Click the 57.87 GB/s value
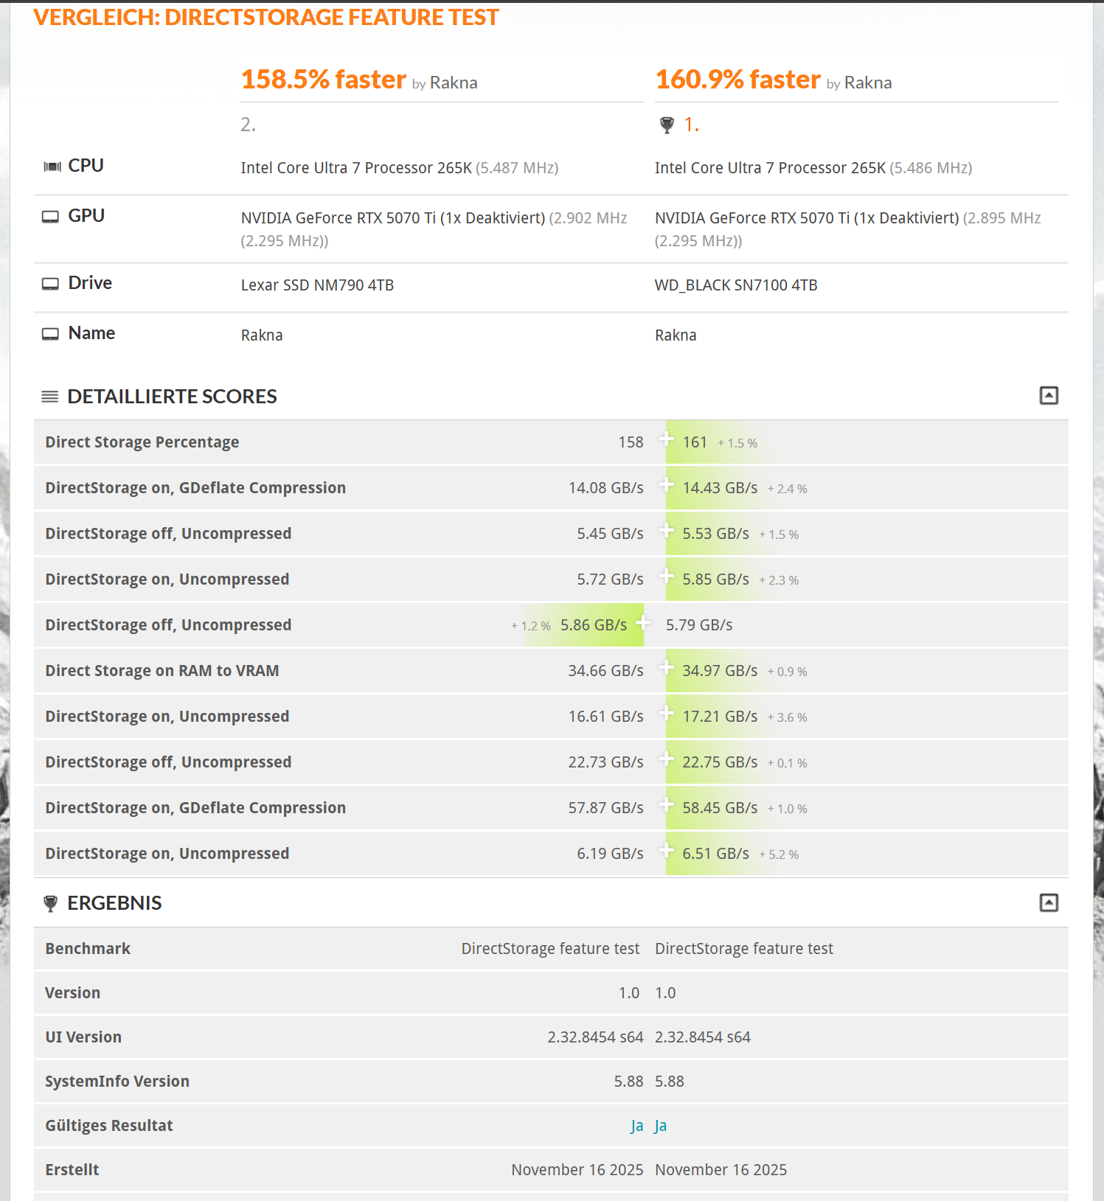This screenshot has height=1201, width=1104. [605, 808]
